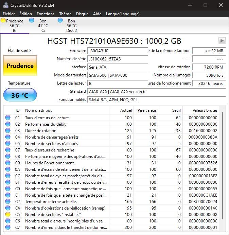Click the status orb for attribute 09
229x235 pixels.
point(8,163)
